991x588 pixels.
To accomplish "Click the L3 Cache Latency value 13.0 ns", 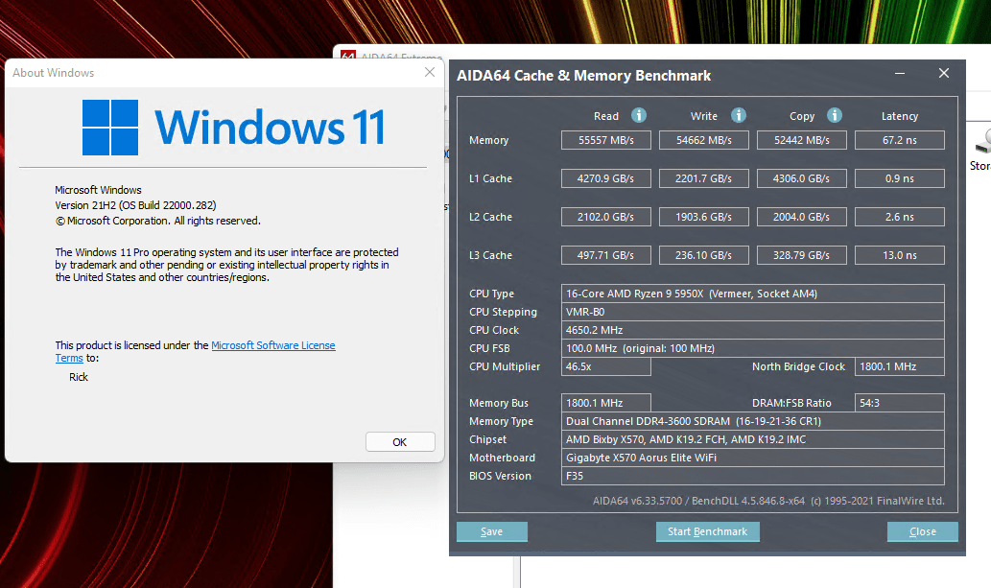I will [x=900, y=255].
